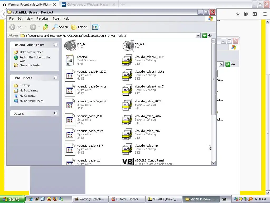The height and width of the screenshot is (203, 270).
Task: Open the Favorites menu
Action: 42,19
